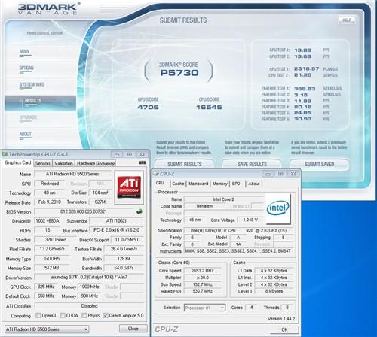This screenshot has width=377, height=337.
Task: Click the Memory Type GDDR5 value
Action: (52, 258)
